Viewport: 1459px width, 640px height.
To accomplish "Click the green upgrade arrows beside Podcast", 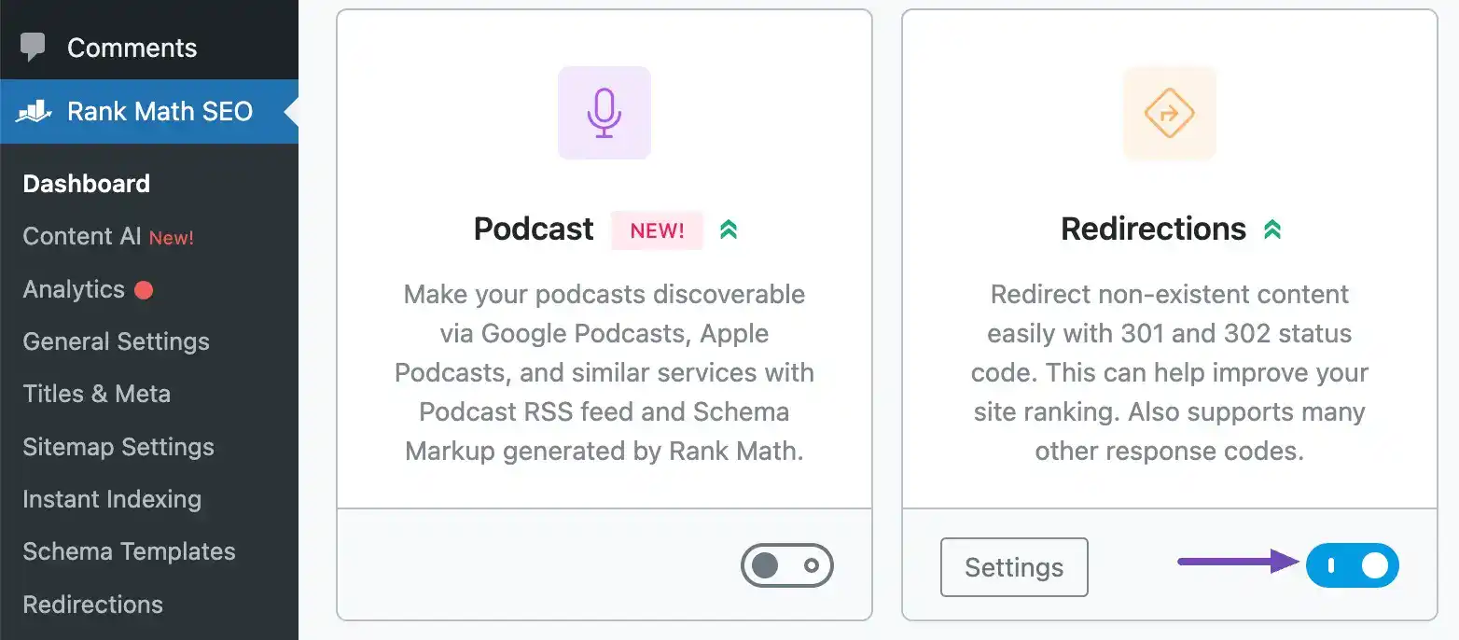I will point(729,229).
